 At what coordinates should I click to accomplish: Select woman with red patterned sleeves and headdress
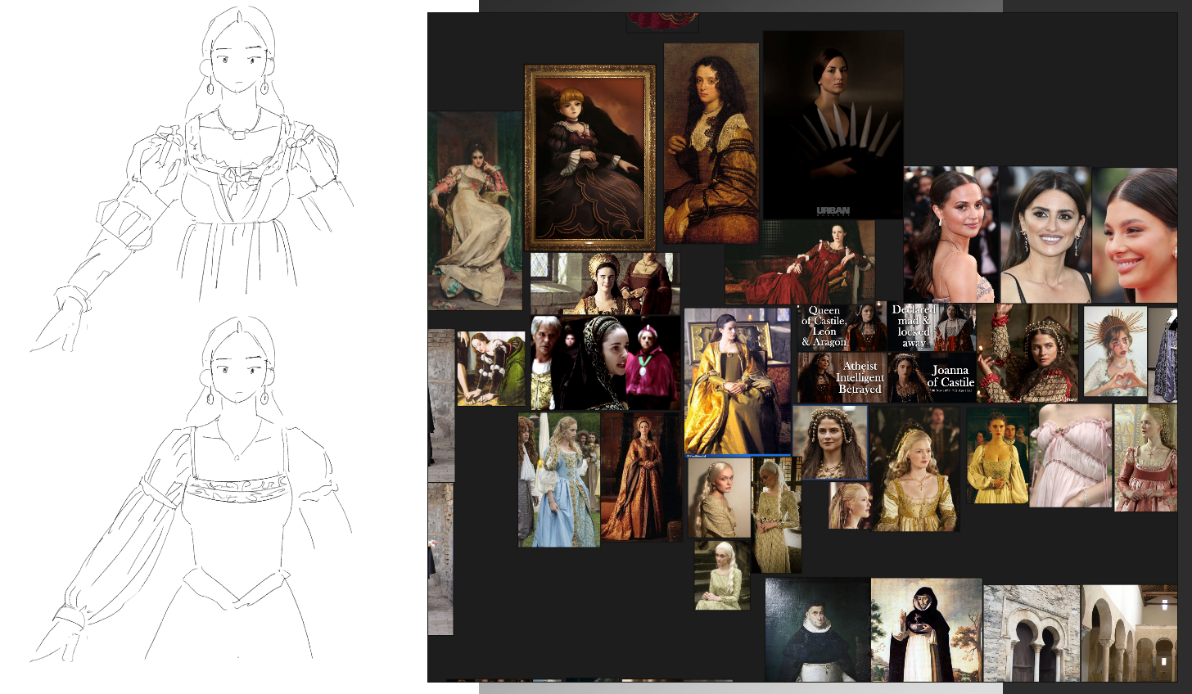[x=1027, y=353]
